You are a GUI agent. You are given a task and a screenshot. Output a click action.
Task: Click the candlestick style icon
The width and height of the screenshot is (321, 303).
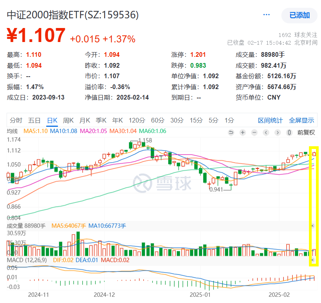[289, 133]
